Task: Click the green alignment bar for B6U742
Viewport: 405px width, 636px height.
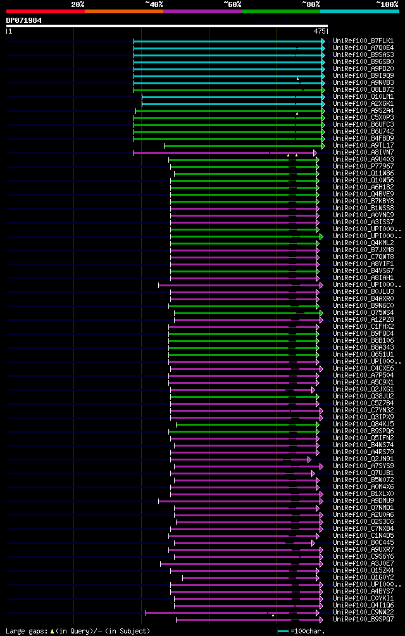Action: tap(228, 132)
